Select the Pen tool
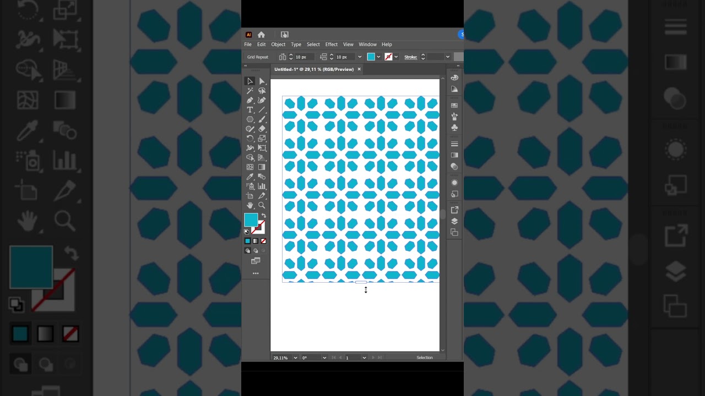The image size is (705, 396). [x=250, y=100]
